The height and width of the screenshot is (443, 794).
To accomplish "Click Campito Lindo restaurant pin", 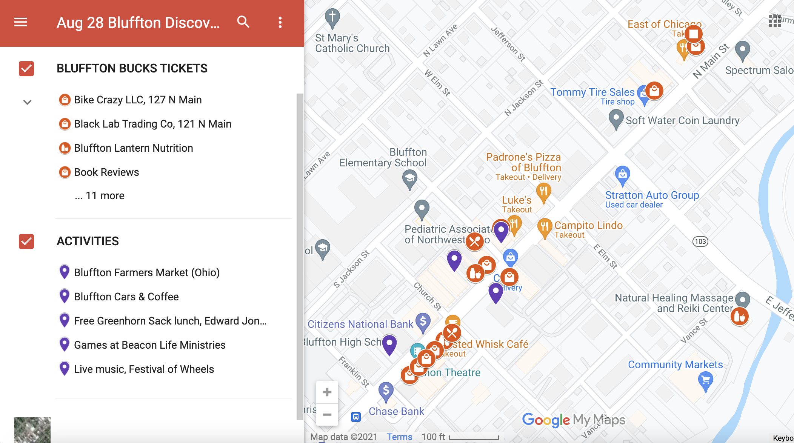I will coord(545,228).
